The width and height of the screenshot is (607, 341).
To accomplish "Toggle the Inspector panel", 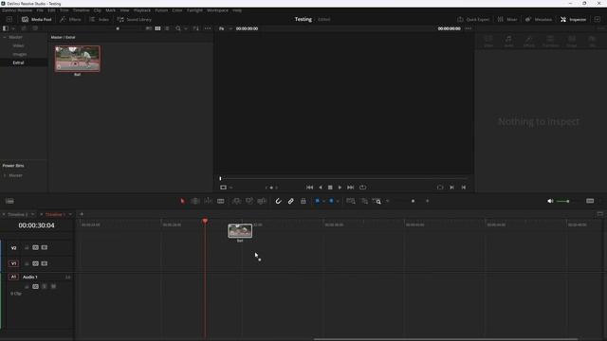I will coord(573,19).
